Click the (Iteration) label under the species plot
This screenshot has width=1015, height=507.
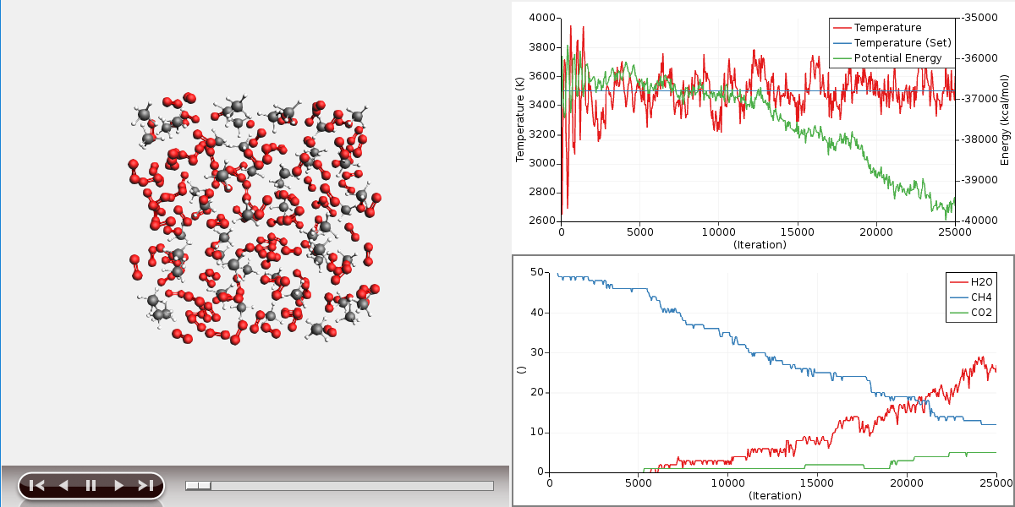point(773,495)
